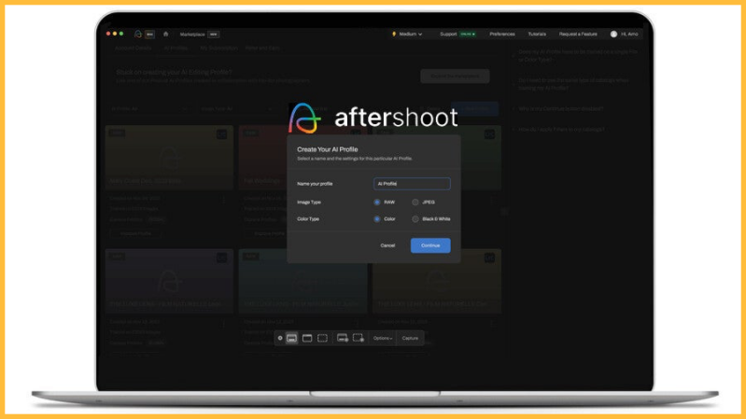Open Support in the top bar
This screenshot has height=419, width=746.
coord(448,35)
